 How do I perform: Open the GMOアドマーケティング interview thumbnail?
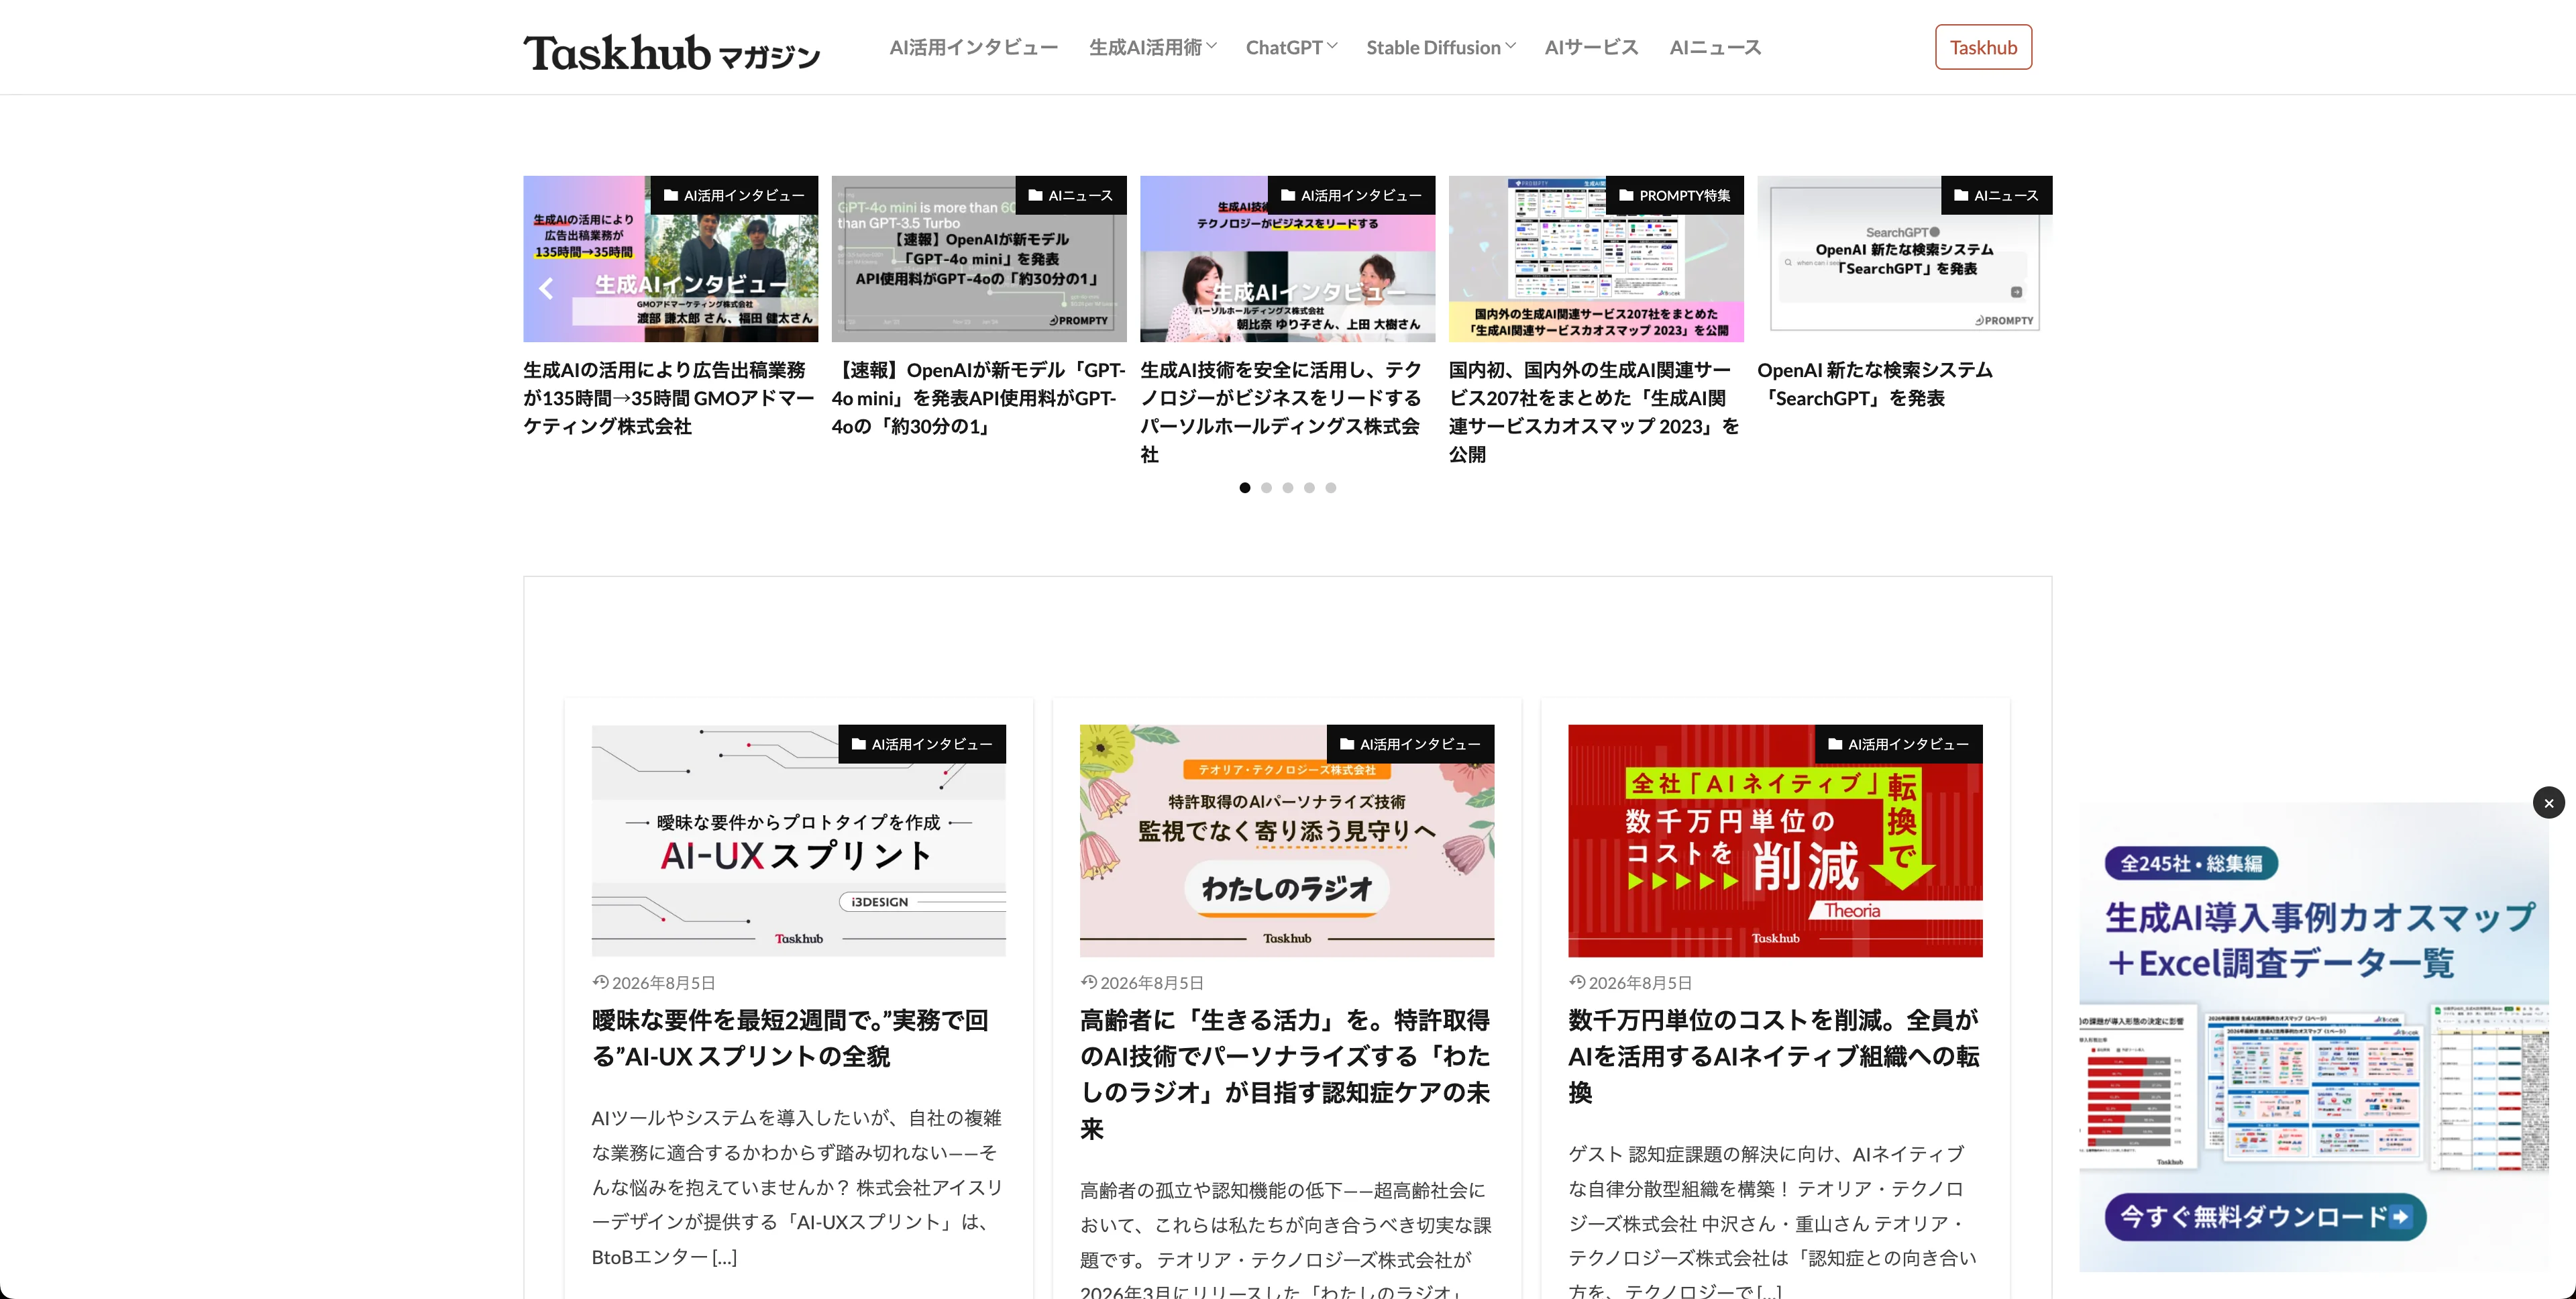click(670, 259)
